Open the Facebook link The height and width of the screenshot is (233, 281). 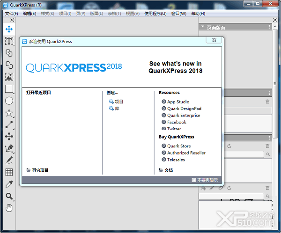(x=174, y=122)
